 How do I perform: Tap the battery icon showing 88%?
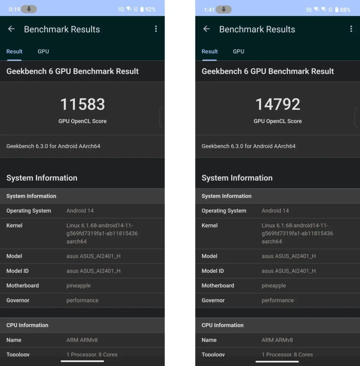[x=337, y=9]
